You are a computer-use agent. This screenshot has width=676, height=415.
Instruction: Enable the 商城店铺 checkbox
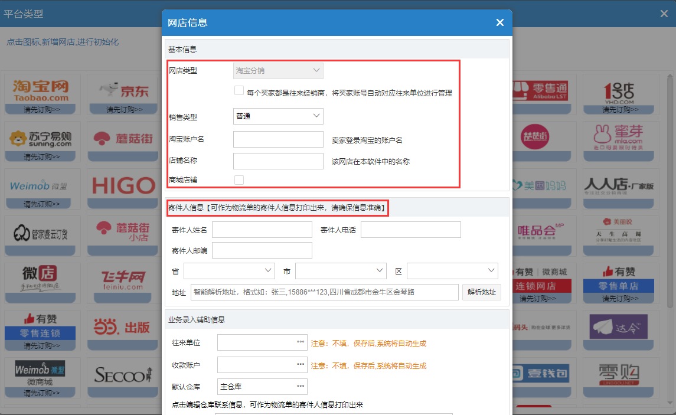239,180
